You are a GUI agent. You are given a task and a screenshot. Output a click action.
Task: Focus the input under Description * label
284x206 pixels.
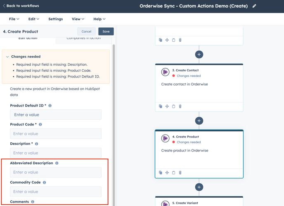pyautogui.click(x=56, y=153)
